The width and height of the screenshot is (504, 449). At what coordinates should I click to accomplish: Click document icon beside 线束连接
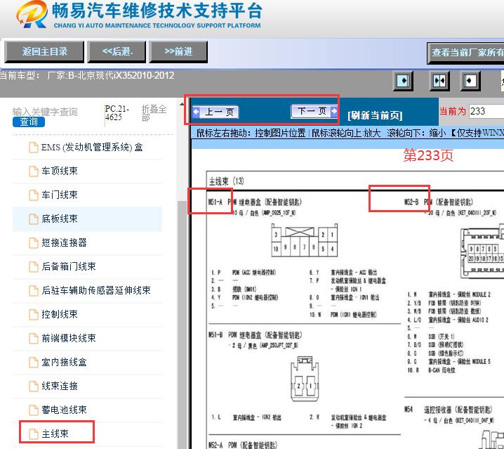pyautogui.click(x=34, y=386)
